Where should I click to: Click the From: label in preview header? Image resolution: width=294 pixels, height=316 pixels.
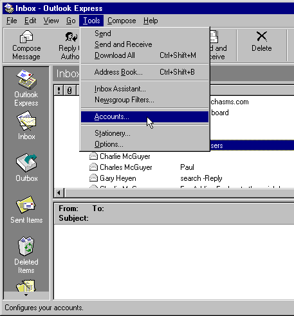(x=68, y=209)
